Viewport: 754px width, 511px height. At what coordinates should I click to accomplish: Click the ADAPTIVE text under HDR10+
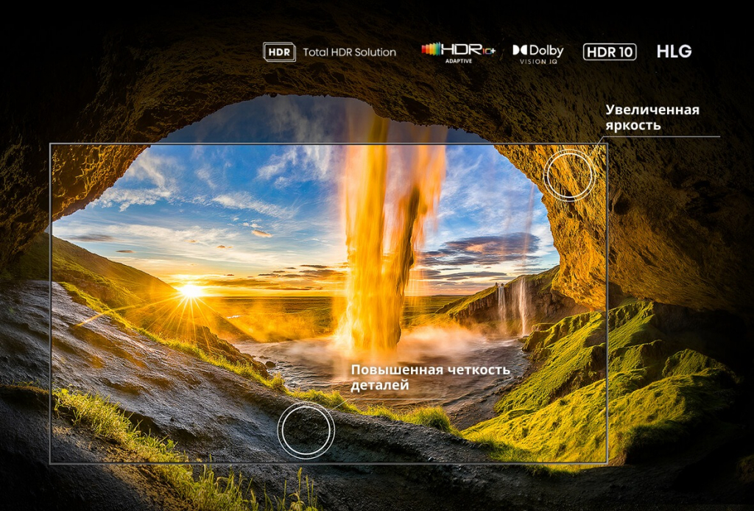(458, 62)
